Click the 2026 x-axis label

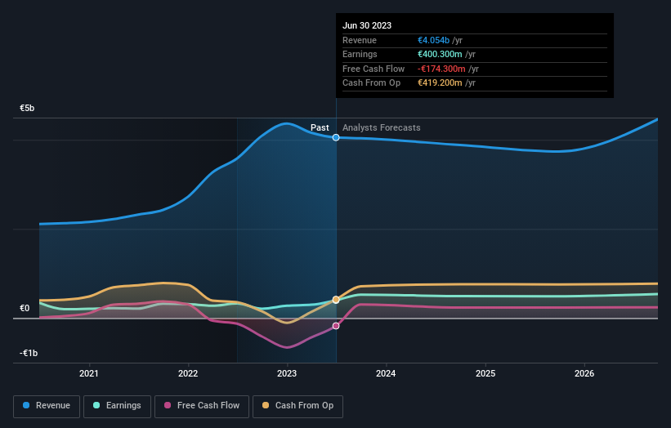click(x=584, y=373)
